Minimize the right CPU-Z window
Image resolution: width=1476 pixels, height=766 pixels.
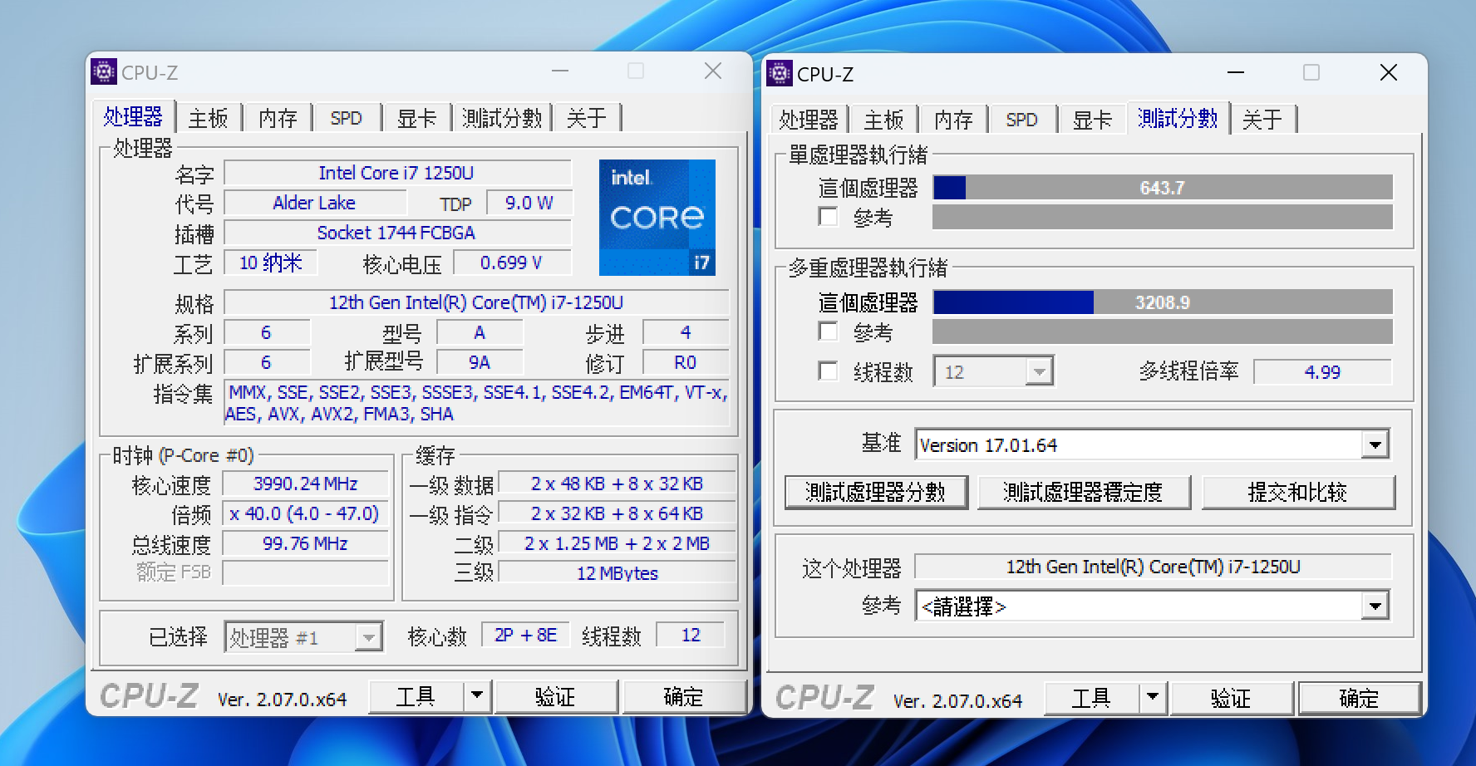tap(1236, 73)
